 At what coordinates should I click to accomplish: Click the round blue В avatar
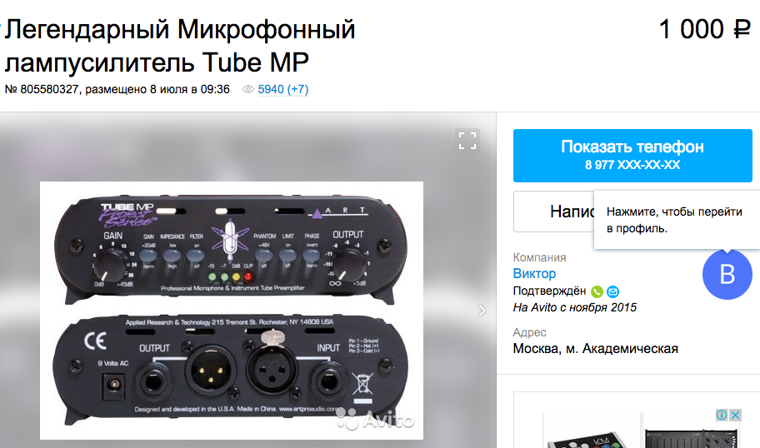(727, 275)
